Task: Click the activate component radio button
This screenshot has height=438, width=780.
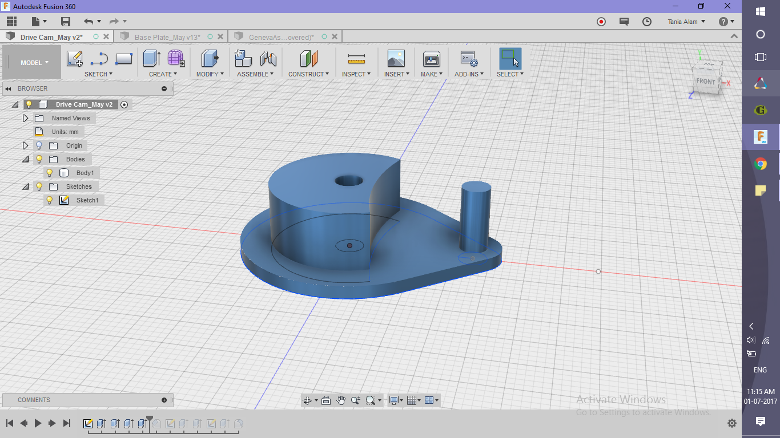Action: (x=124, y=104)
